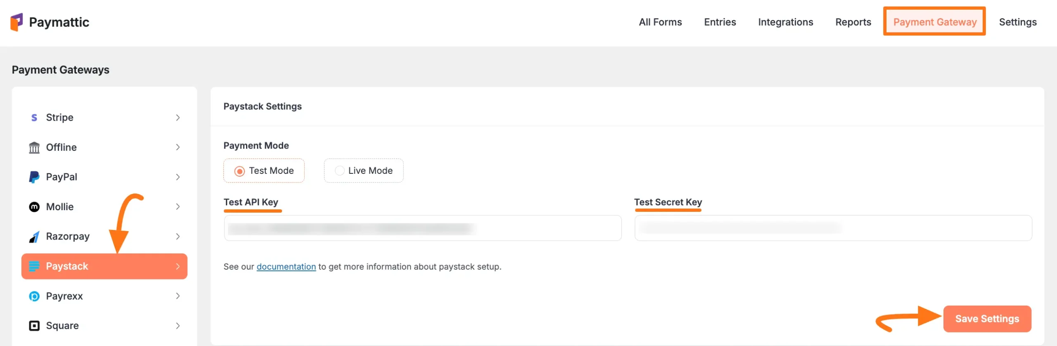Click the Test API Key field
The width and height of the screenshot is (1057, 346).
tap(422, 228)
